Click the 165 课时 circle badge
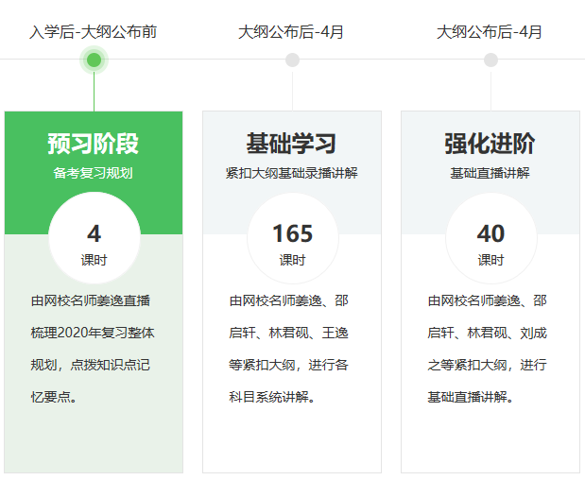 click(x=292, y=239)
